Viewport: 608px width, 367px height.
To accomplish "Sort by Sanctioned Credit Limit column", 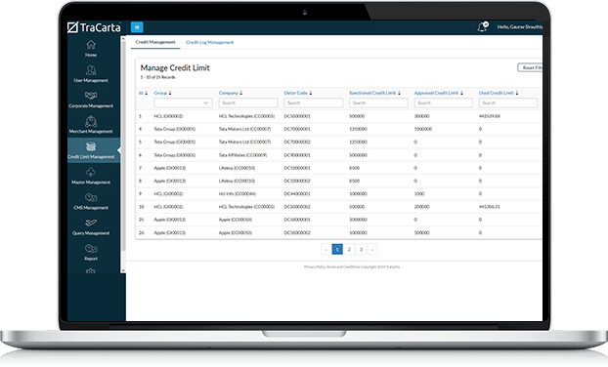I will tap(374, 93).
